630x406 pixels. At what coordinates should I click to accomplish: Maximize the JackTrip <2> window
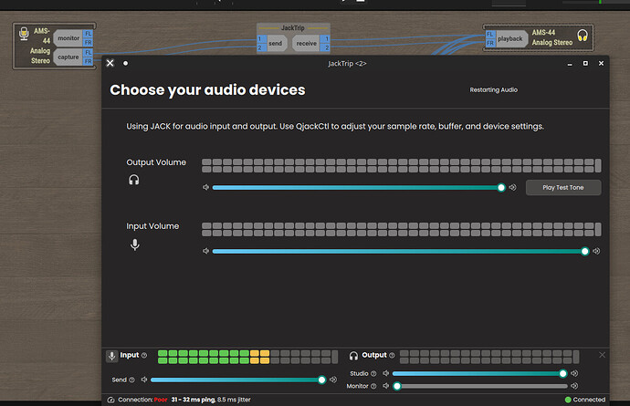click(x=585, y=63)
